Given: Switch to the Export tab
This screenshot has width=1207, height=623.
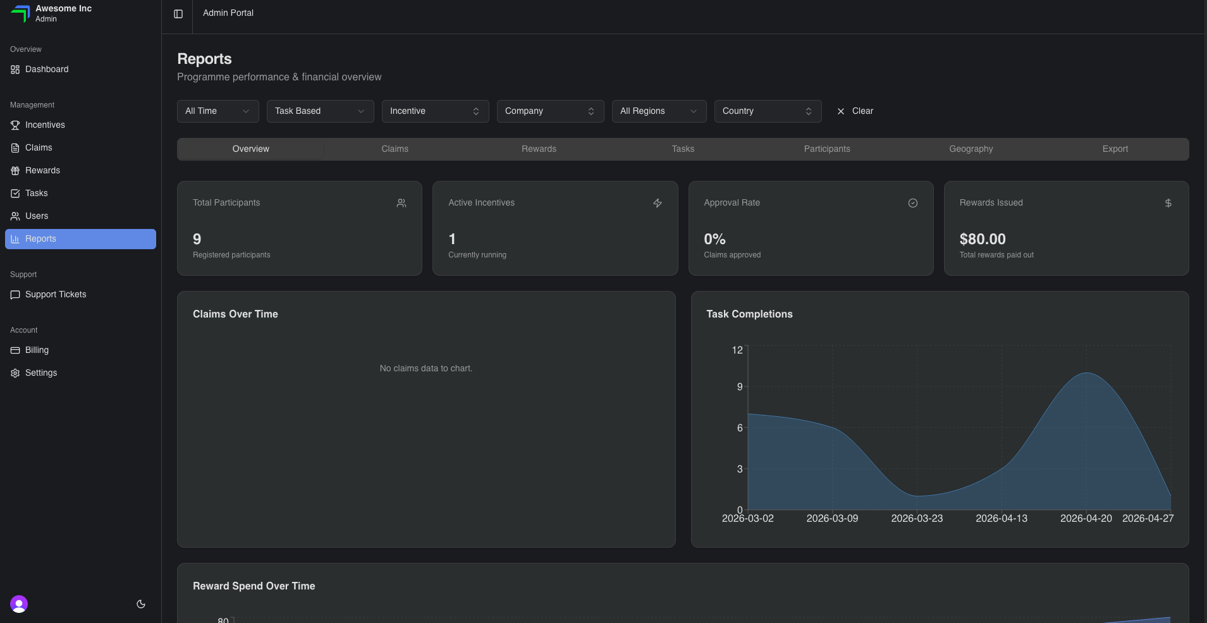Looking at the screenshot, I should pyautogui.click(x=1115, y=149).
